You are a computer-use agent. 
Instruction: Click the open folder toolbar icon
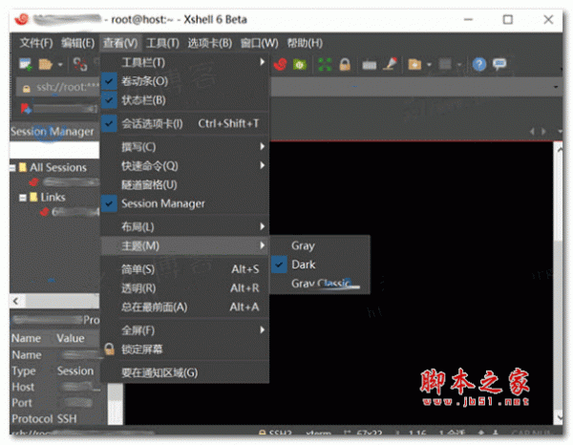point(46,64)
